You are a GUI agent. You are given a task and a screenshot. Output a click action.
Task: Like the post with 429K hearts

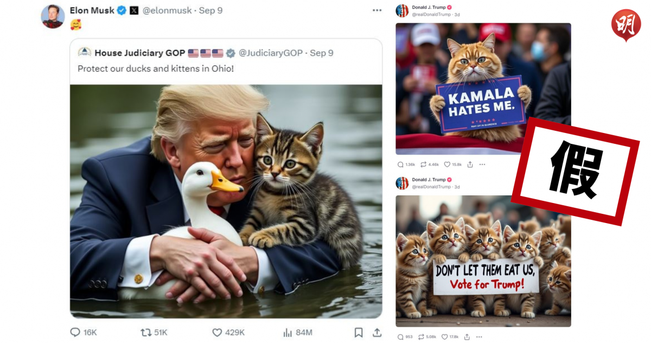(x=217, y=332)
